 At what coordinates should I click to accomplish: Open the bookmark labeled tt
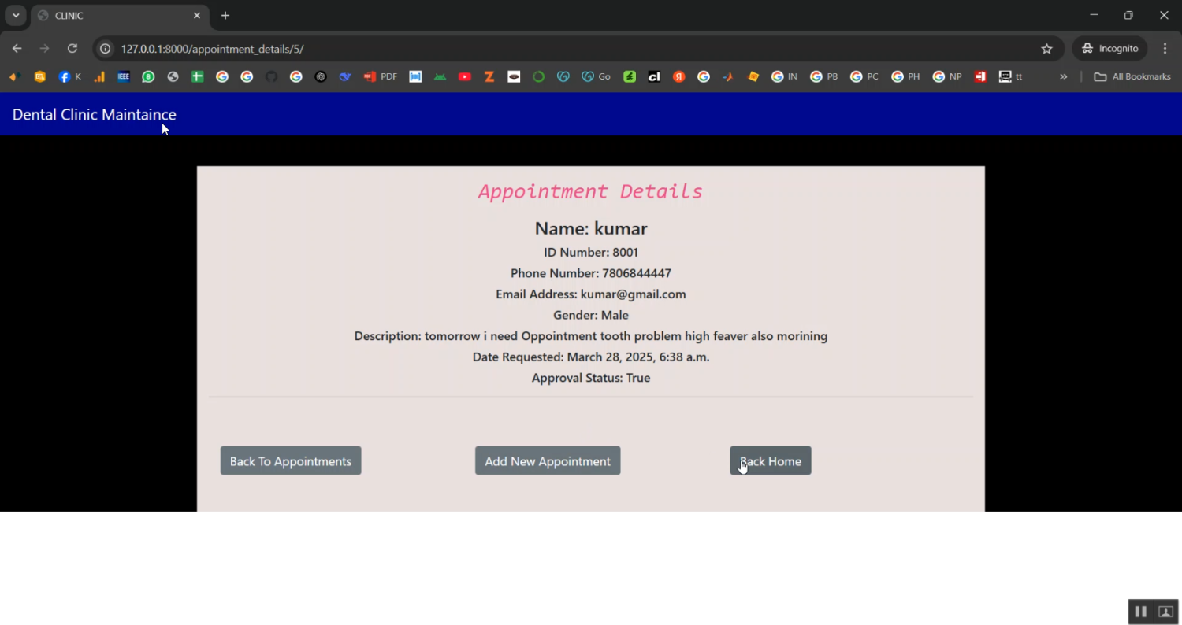tap(1010, 76)
